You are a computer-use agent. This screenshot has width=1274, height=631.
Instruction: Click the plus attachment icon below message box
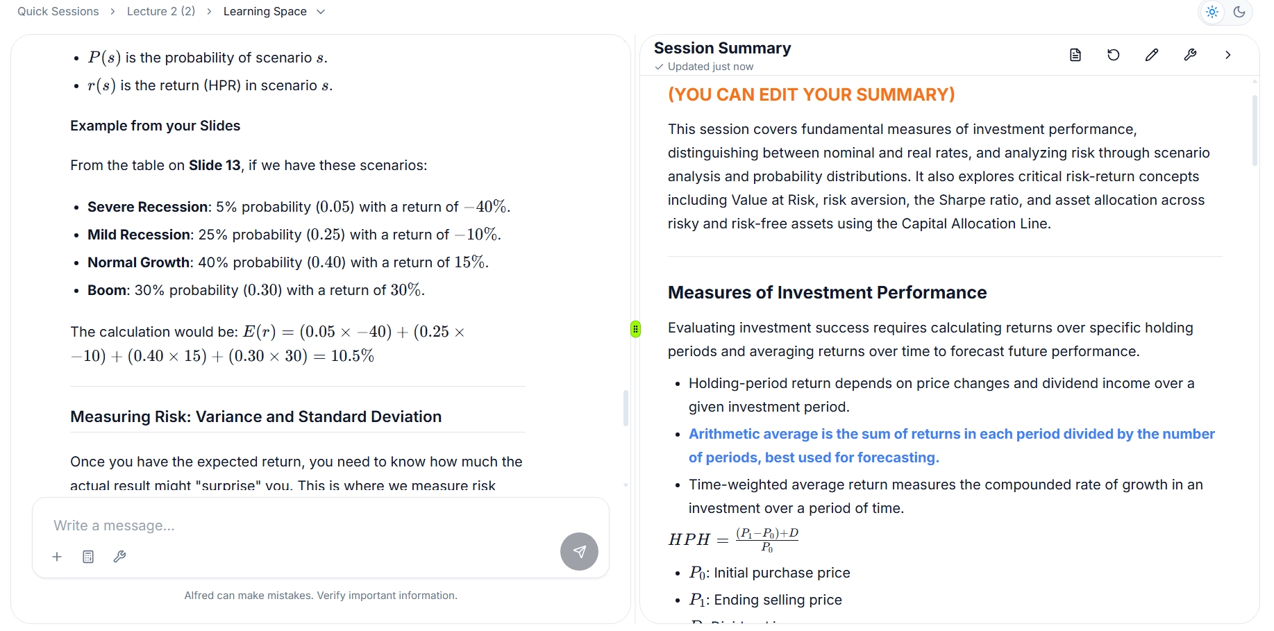pyautogui.click(x=57, y=557)
